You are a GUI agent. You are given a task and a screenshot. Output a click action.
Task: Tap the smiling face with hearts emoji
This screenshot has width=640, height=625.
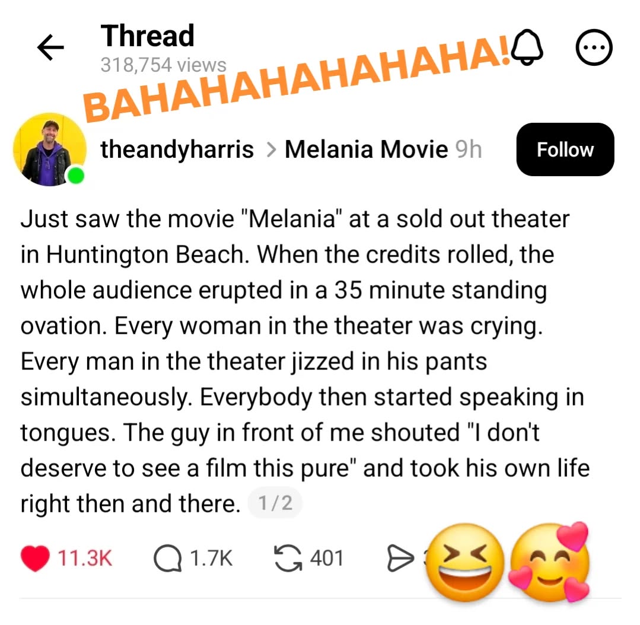549,562
